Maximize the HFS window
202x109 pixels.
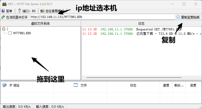coord(184,4)
